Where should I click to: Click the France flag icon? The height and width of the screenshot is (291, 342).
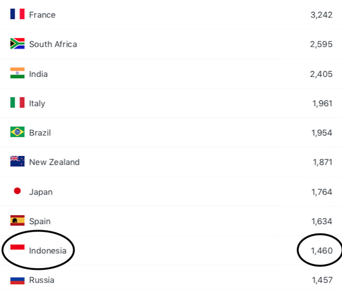pyautogui.click(x=17, y=14)
